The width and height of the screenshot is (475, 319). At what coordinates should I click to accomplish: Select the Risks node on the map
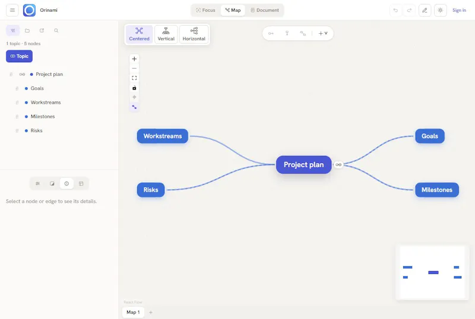point(151,190)
